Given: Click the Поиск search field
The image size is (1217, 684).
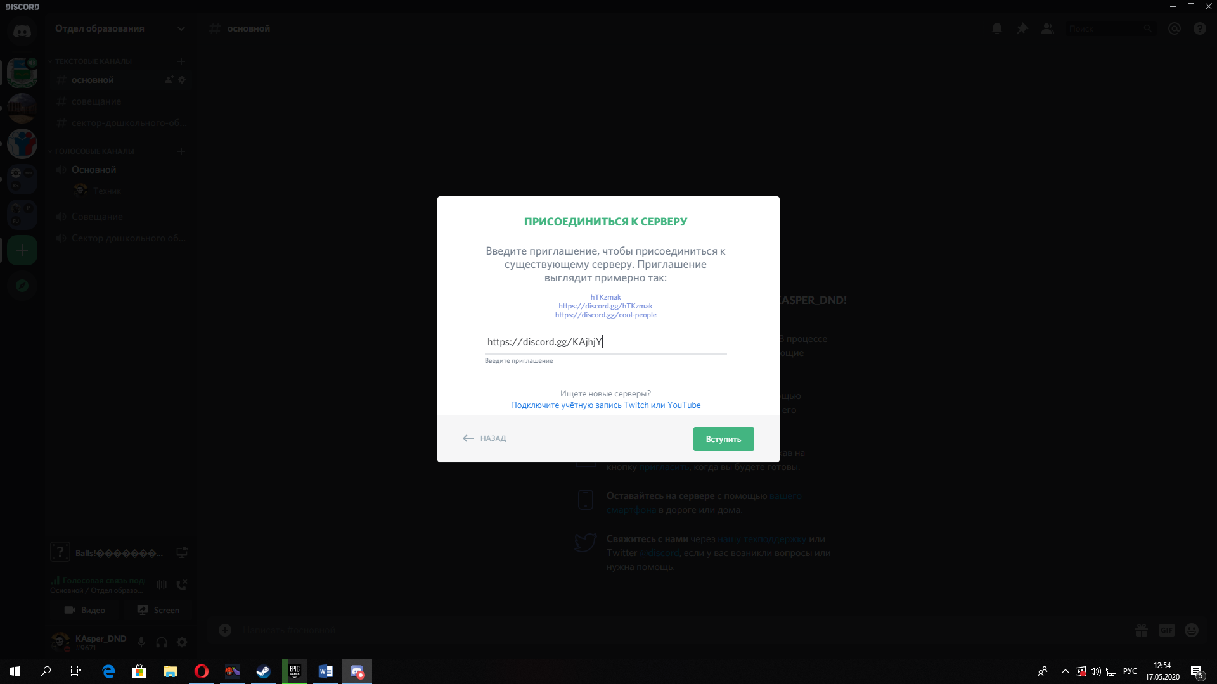Looking at the screenshot, I should click(x=1110, y=28).
